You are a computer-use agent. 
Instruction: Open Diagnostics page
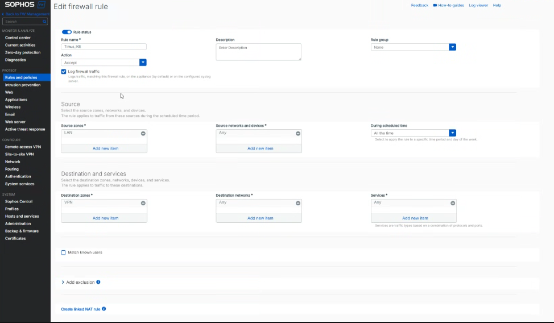[x=15, y=60]
